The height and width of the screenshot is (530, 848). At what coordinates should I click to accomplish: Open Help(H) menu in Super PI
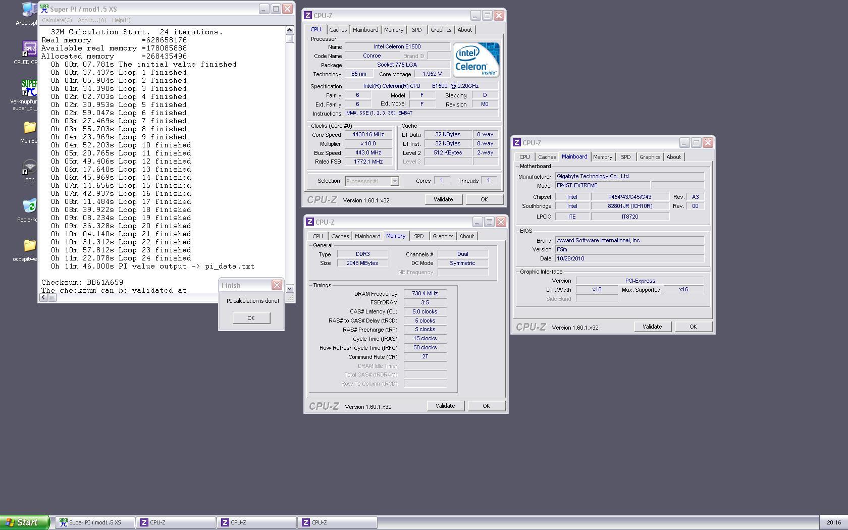tap(121, 20)
